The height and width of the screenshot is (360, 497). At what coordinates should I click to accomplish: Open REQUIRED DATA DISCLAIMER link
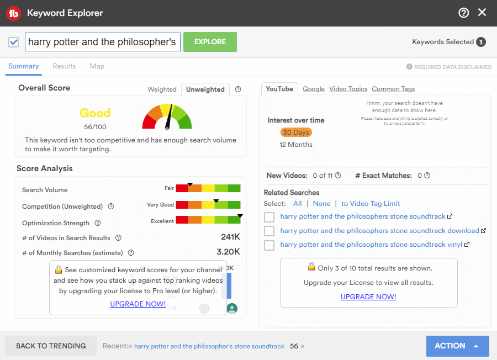pos(453,67)
